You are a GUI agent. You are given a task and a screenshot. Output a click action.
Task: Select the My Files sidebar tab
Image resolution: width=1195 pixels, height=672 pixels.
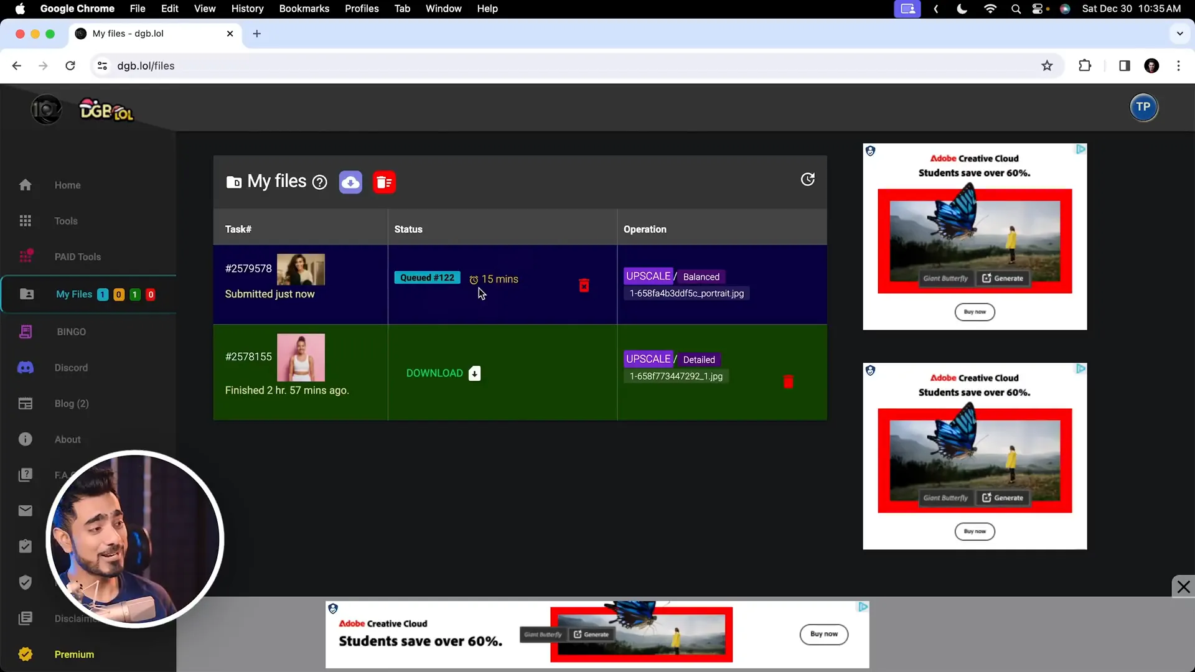coord(73,294)
